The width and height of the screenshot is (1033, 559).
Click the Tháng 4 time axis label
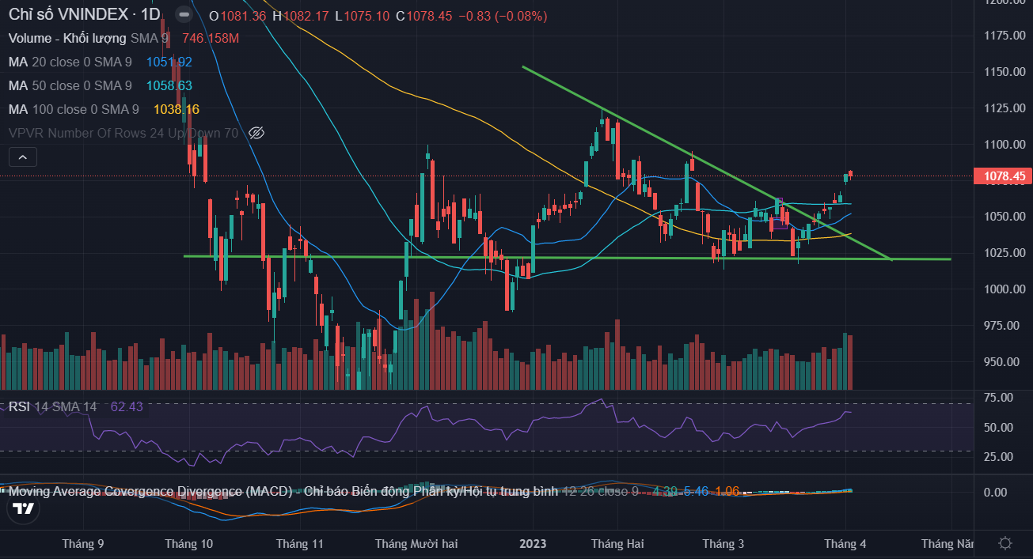pos(845,544)
